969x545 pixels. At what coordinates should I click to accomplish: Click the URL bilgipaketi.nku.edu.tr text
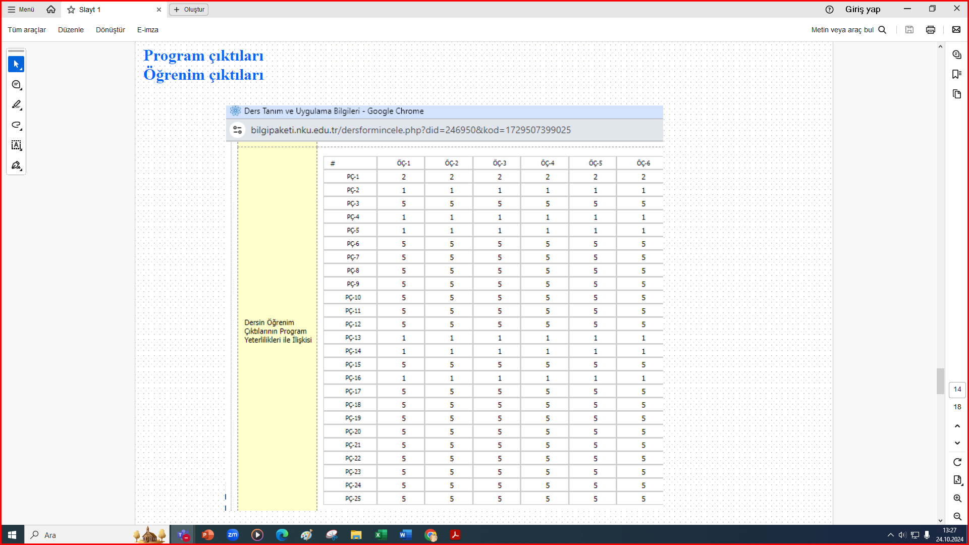(411, 130)
